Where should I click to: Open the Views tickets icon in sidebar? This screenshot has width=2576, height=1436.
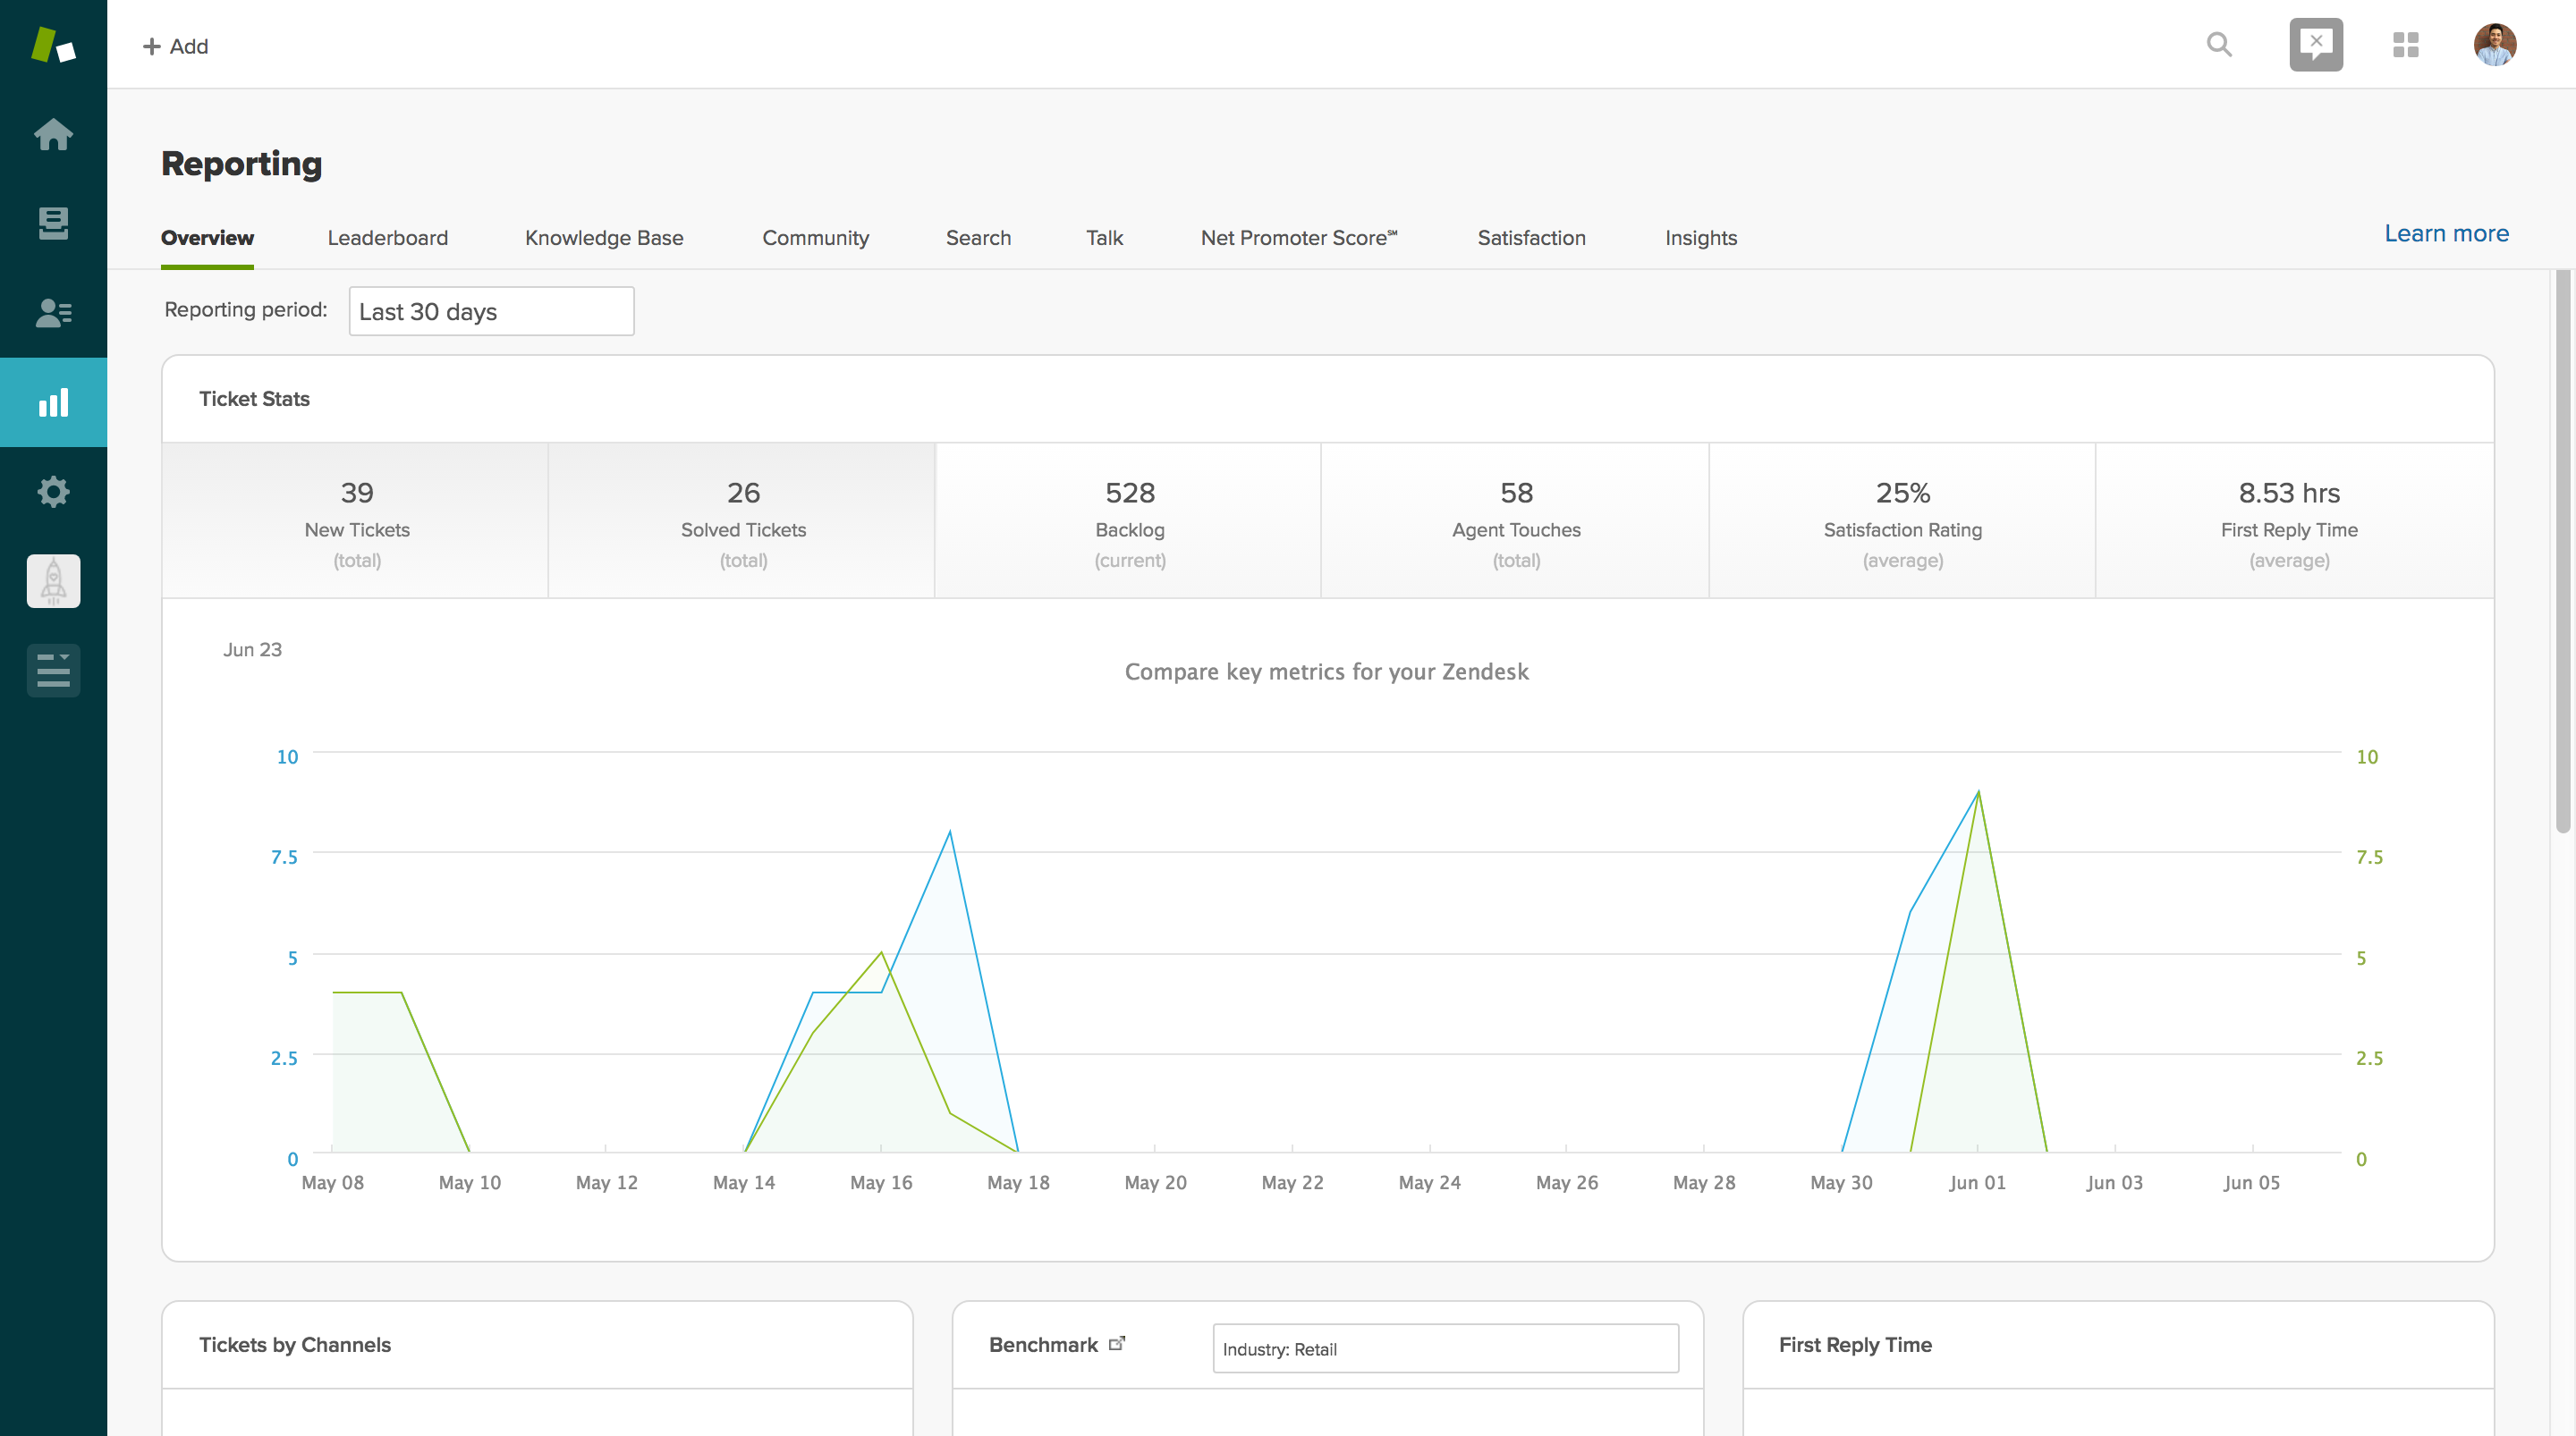[53, 223]
